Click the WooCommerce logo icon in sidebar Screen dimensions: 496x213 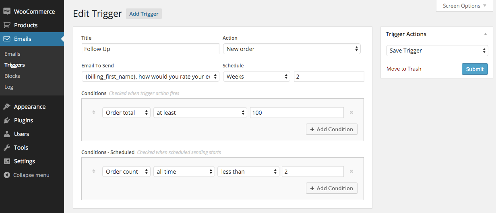point(7,12)
